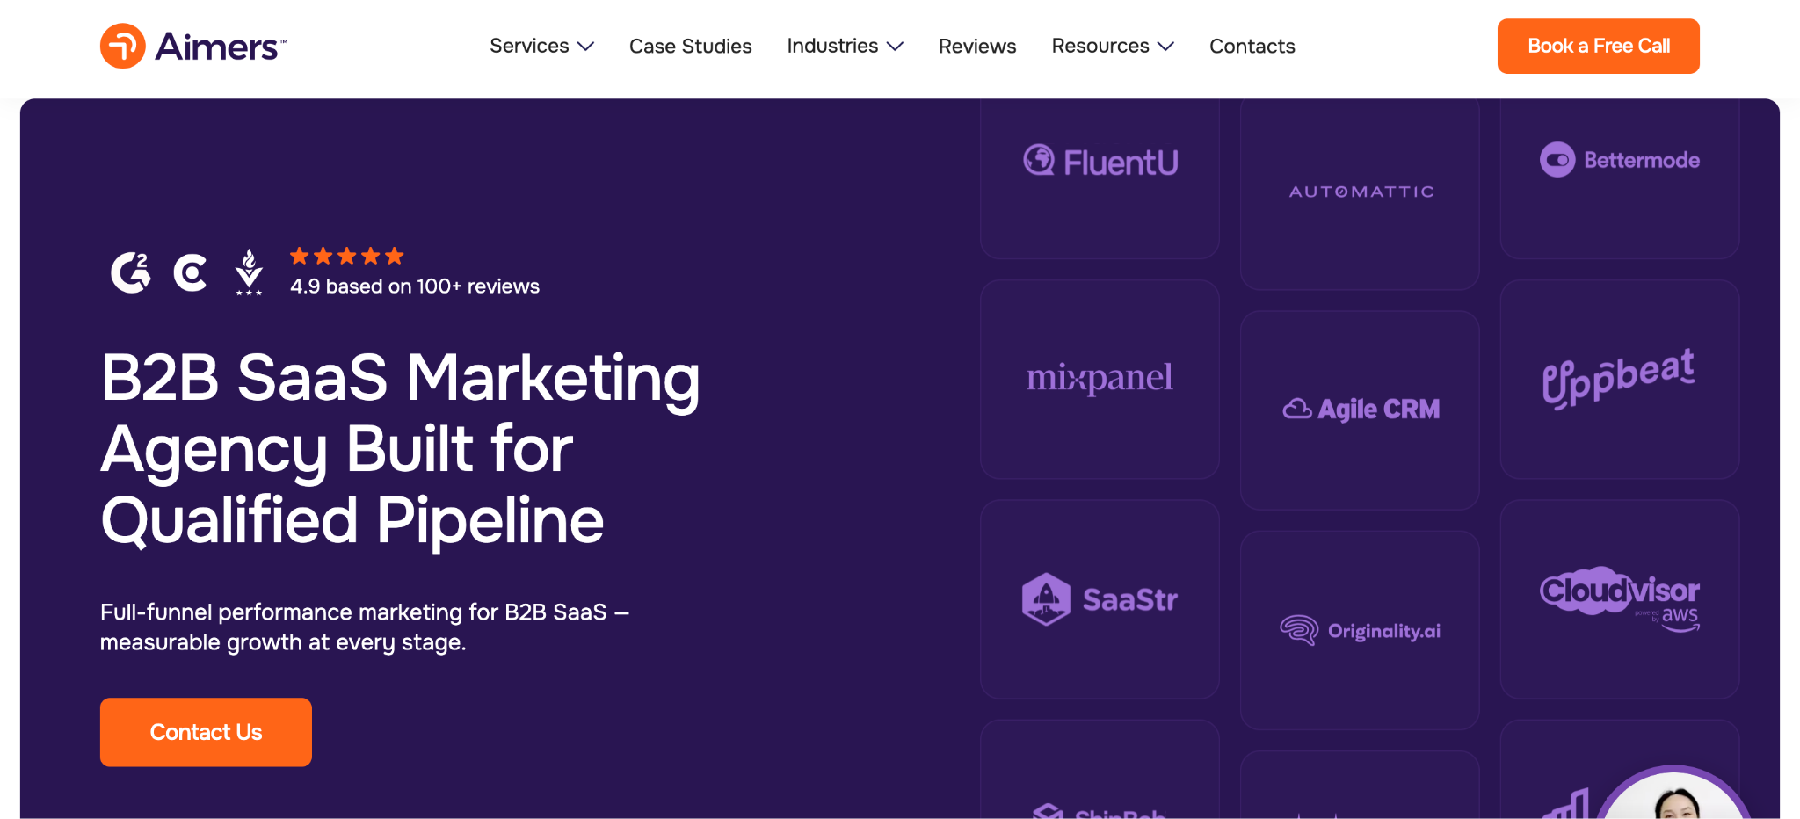Open the Bettermode client logo card

(1620, 178)
